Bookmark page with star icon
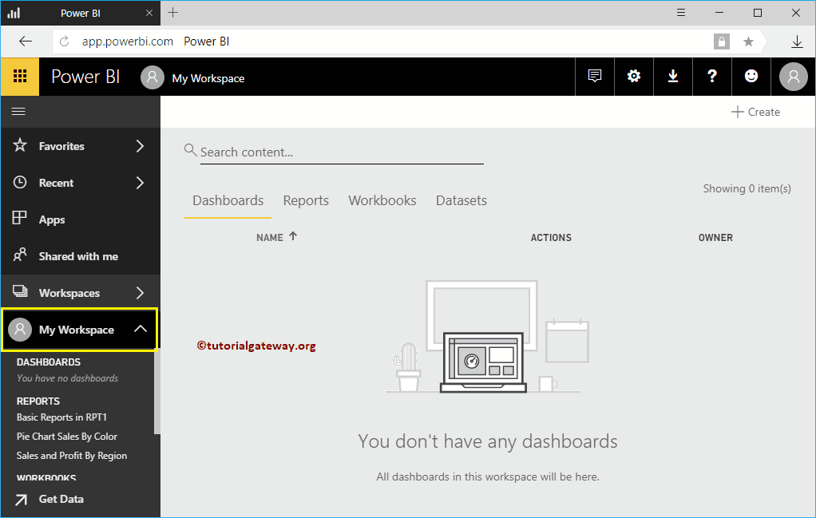The image size is (816, 518). (x=748, y=42)
